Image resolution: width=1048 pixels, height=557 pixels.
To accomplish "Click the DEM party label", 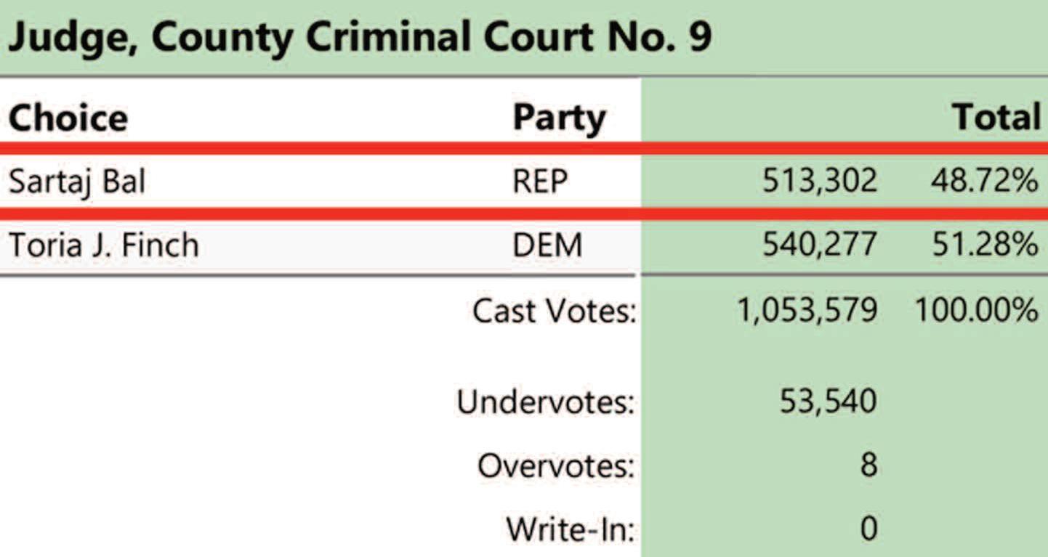I will (x=547, y=245).
